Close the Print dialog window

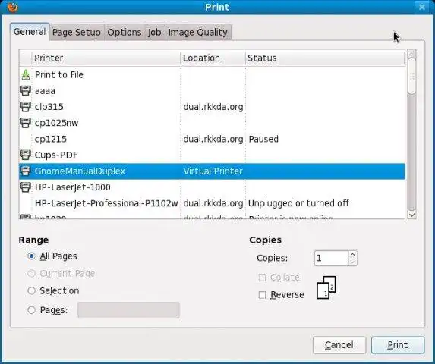(x=422, y=7)
